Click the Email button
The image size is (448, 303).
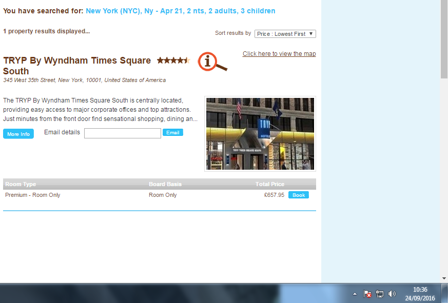pos(173,132)
